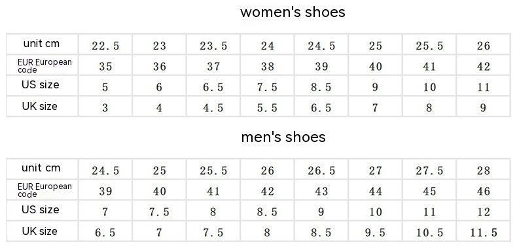
Task: Select men's UK size 11.5 cell
Action: pos(484,233)
